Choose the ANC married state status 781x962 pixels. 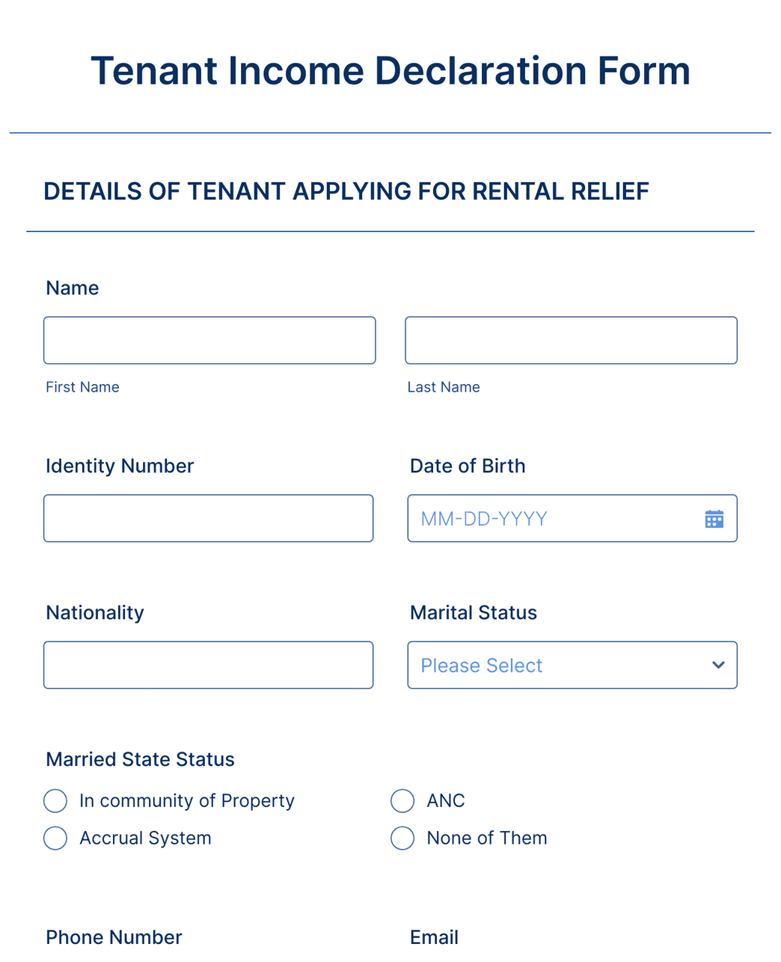point(402,800)
